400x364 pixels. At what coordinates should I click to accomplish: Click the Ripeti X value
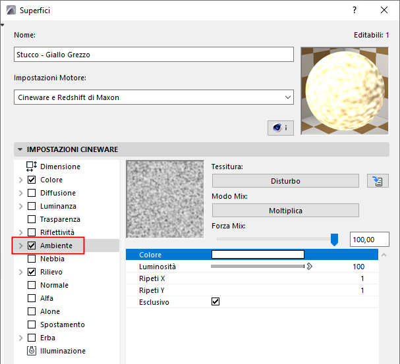pyautogui.click(x=362, y=278)
